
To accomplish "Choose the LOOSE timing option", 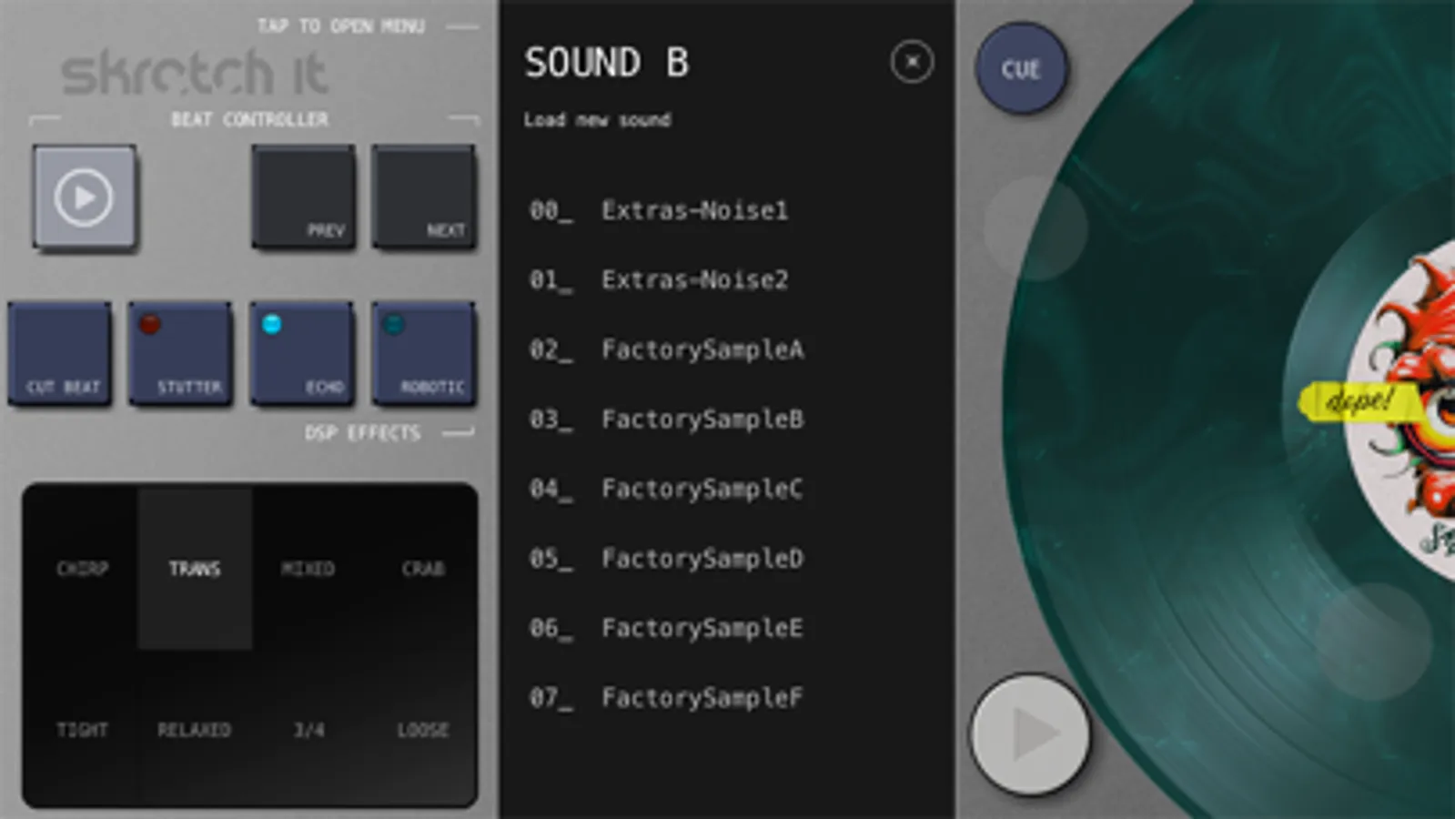I will tap(422, 730).
